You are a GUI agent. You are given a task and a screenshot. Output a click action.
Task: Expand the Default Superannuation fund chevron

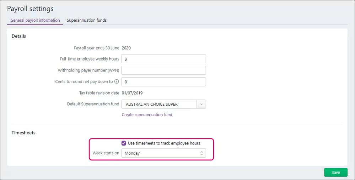pyautogui.click(x=201, y=104)
